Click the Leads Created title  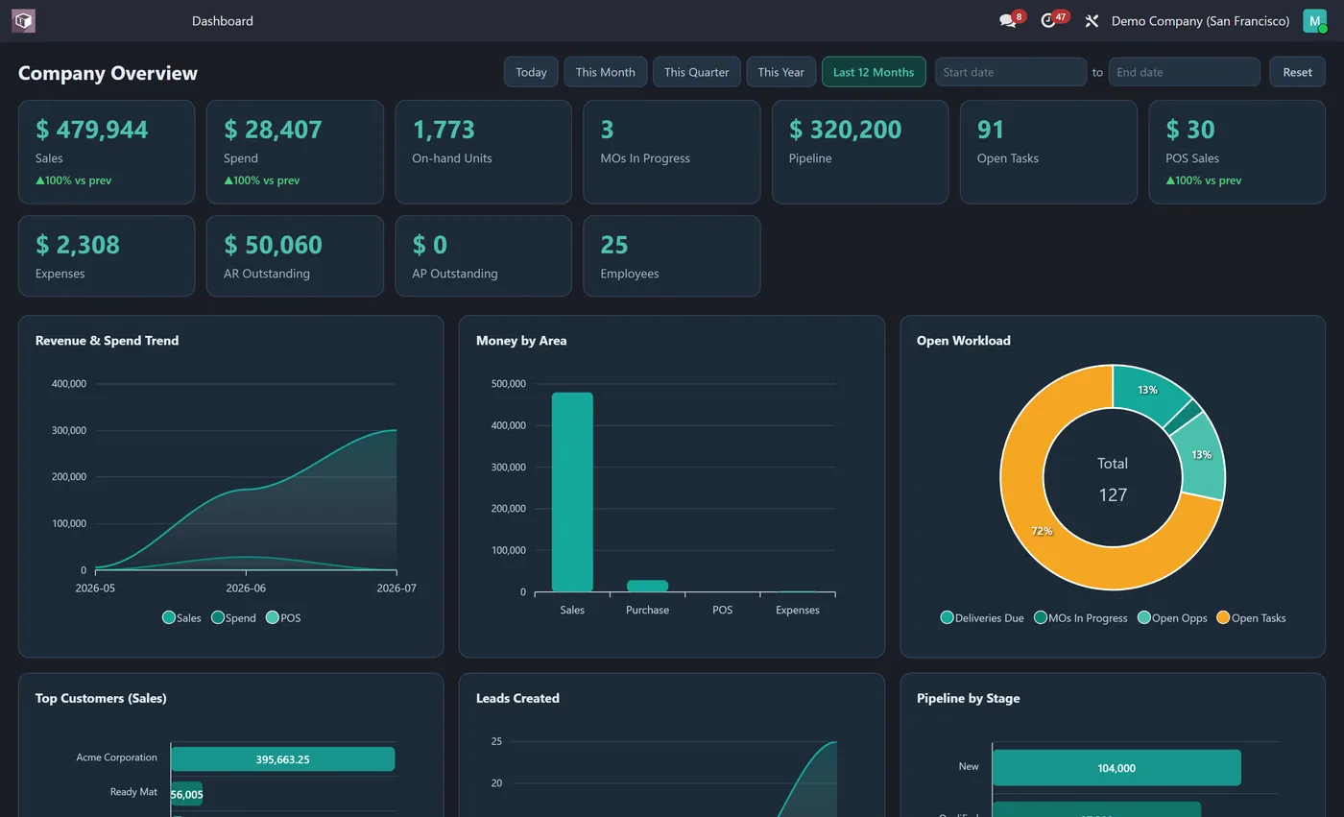(517, 698)
